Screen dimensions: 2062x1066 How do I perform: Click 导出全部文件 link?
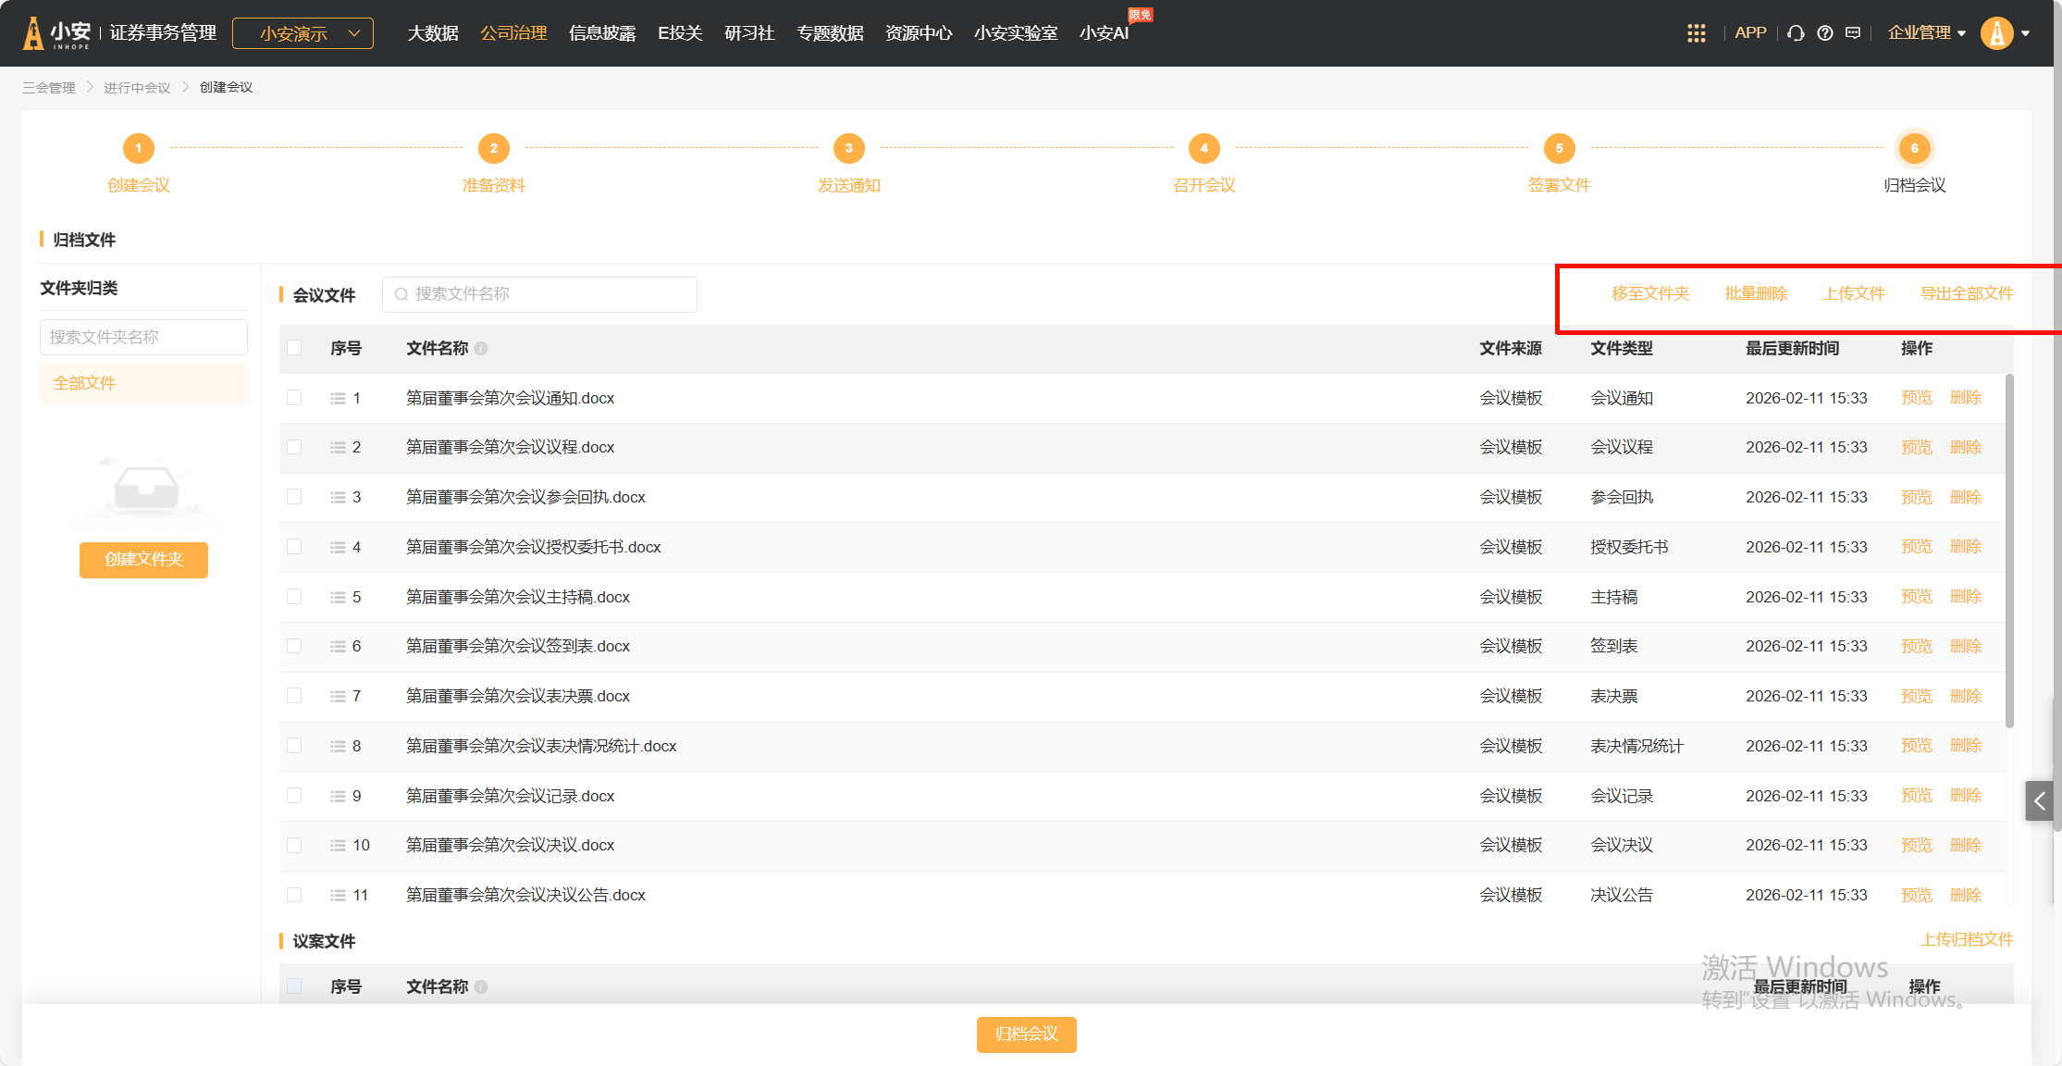coord(1967,293)
